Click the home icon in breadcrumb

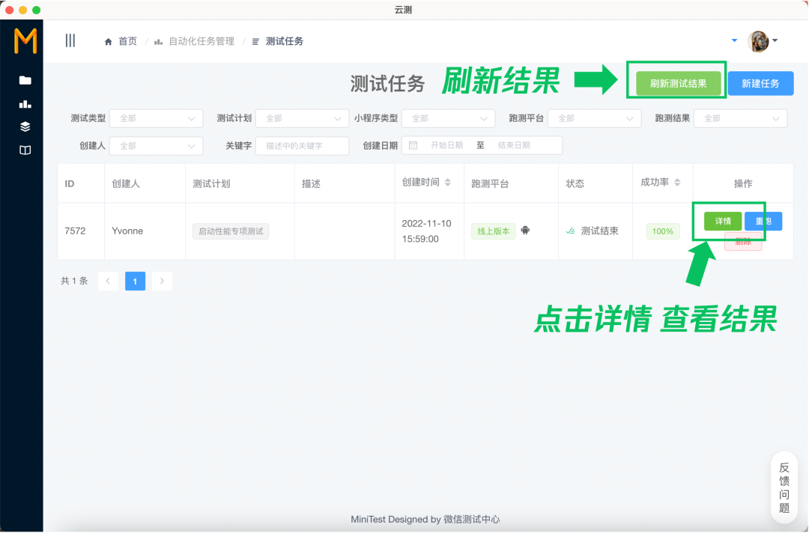tap(109, 42)
